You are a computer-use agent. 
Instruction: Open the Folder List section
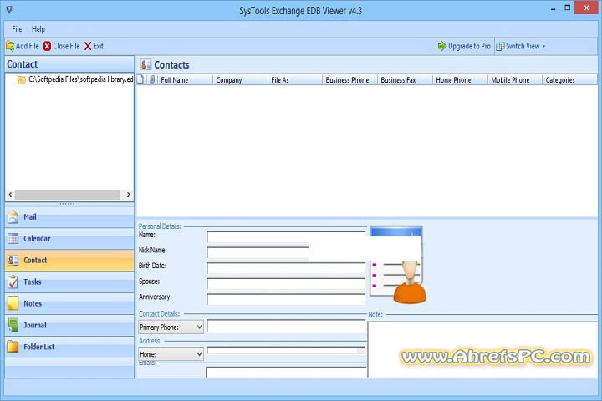[x=69, y=347]
